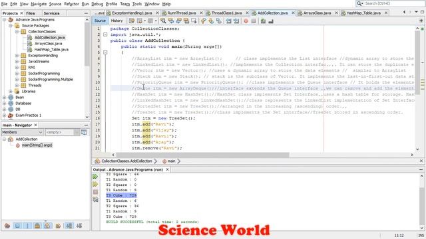Viewport: 426px width, 239px height.
Task: Click the Comment lines icon
Action: [263, 21]
